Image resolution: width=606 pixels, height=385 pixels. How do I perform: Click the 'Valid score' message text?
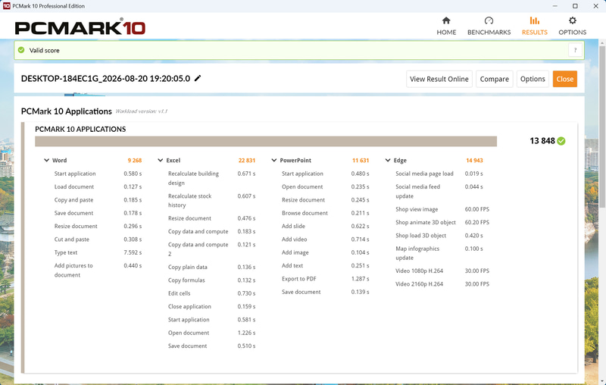point(45,50)
